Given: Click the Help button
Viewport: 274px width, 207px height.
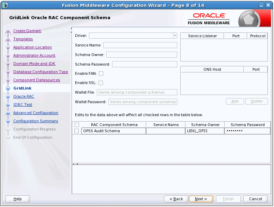Looking at the screenshot, I should (x=18, y=199).
